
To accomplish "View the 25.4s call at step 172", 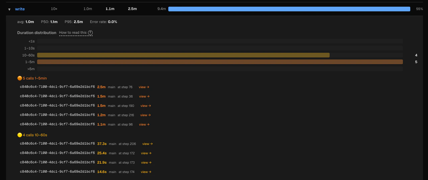I will click(146, 153).
